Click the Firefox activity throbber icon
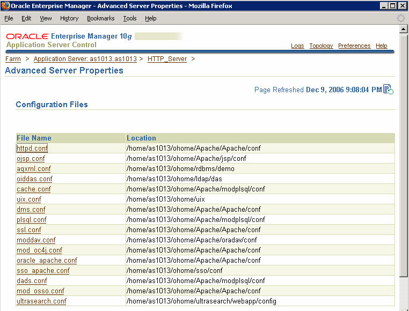Screen dimensions: 409x311 click(x=400, y=18)
